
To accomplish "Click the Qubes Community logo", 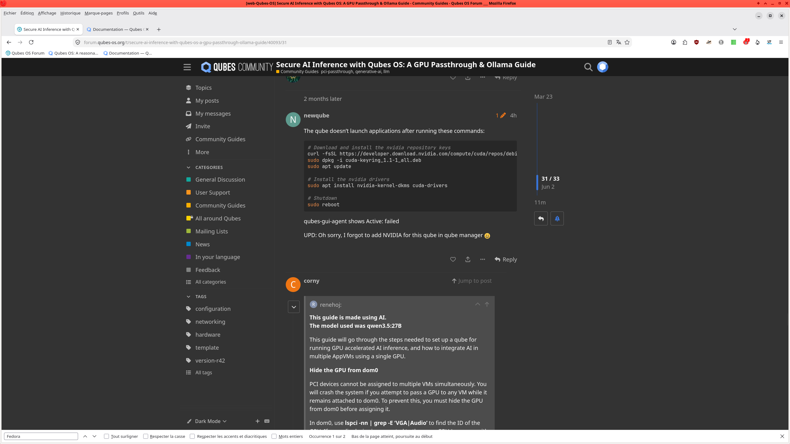I will [x=237, y=67].
